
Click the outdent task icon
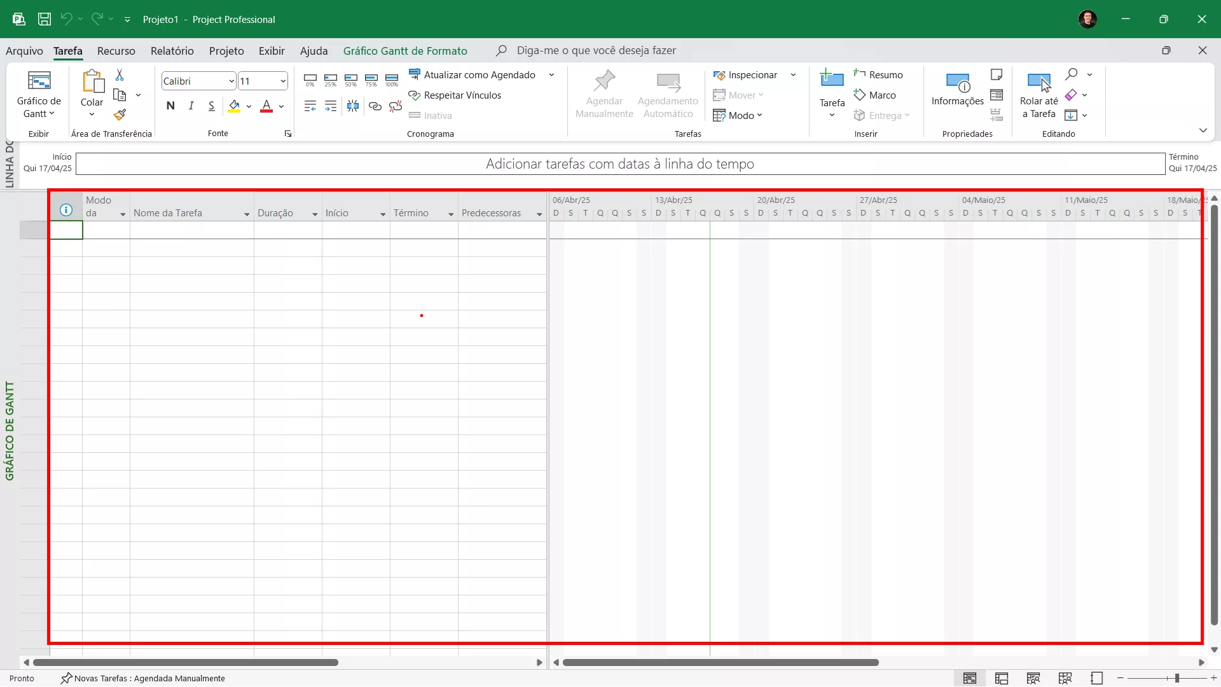click(x=310, y=106)
